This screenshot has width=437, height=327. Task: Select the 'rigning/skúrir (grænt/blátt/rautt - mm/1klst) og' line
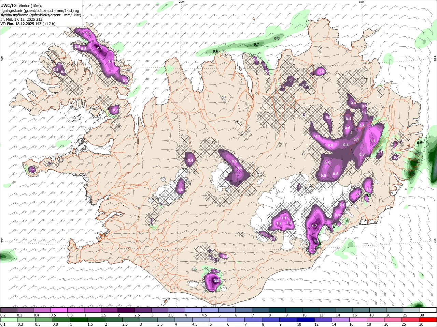(40, 10)
